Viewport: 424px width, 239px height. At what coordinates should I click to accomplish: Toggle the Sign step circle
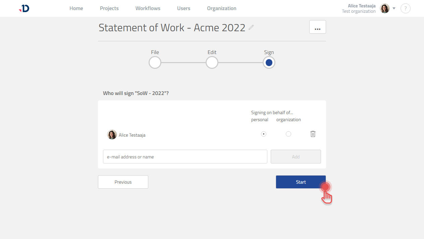click(269, 62)
